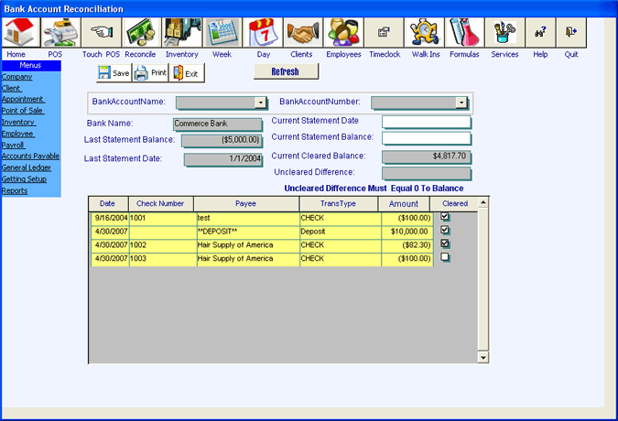The height and width of the screenshot is (421, 618).
Task: Toggle Cleared for check 1001 test
Action: [445, 216]
